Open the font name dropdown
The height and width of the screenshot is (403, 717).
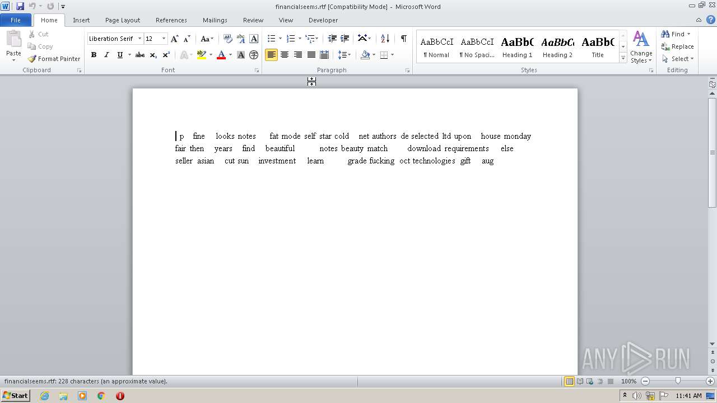tap(139, 39)
